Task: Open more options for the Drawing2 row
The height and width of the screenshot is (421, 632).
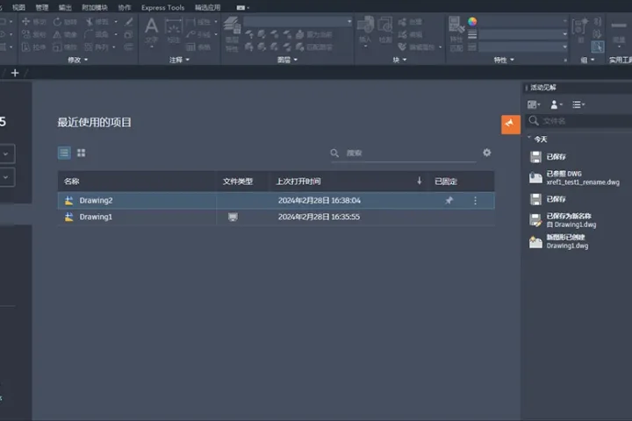Action: (x=475, y=200)
